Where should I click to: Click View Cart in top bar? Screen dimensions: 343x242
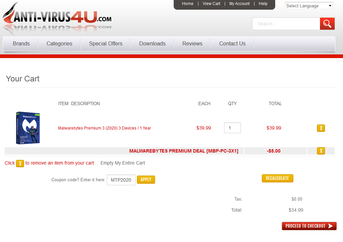(211, 4)
